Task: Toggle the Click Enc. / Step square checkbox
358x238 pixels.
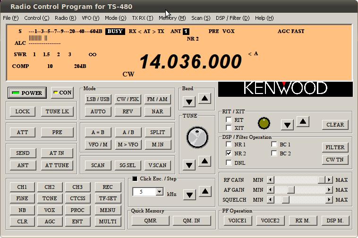Action: coord(135,178)
